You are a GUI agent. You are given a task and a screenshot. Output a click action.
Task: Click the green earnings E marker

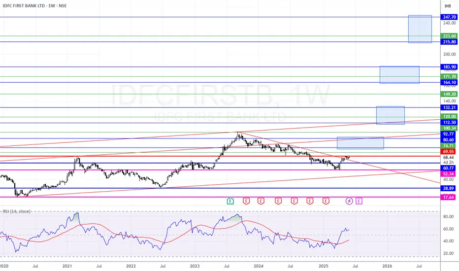[x=230, y=201]
